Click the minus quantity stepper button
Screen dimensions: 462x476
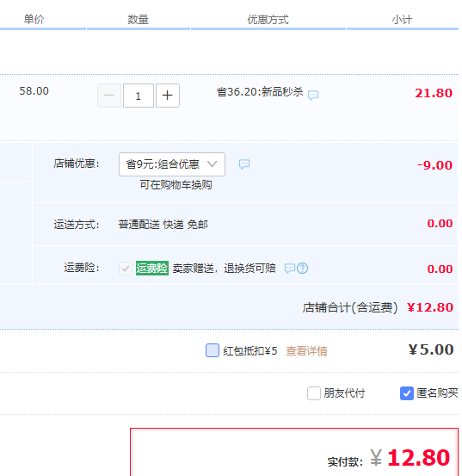point(109,96)
